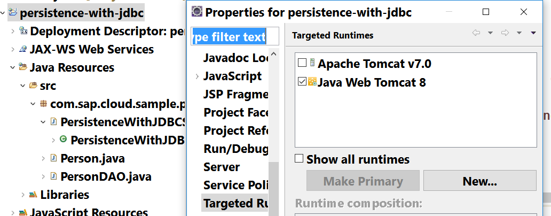This screenshot has height=216, width=551.
Task: Click the src package folder icon
Action: [33, 86]
